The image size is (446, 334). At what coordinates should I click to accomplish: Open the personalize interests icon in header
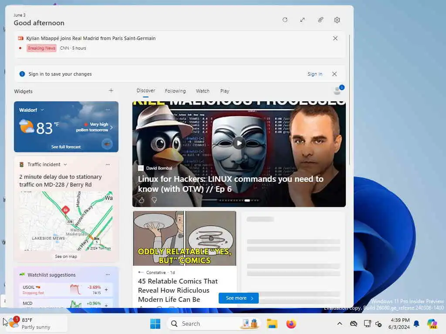320,20
